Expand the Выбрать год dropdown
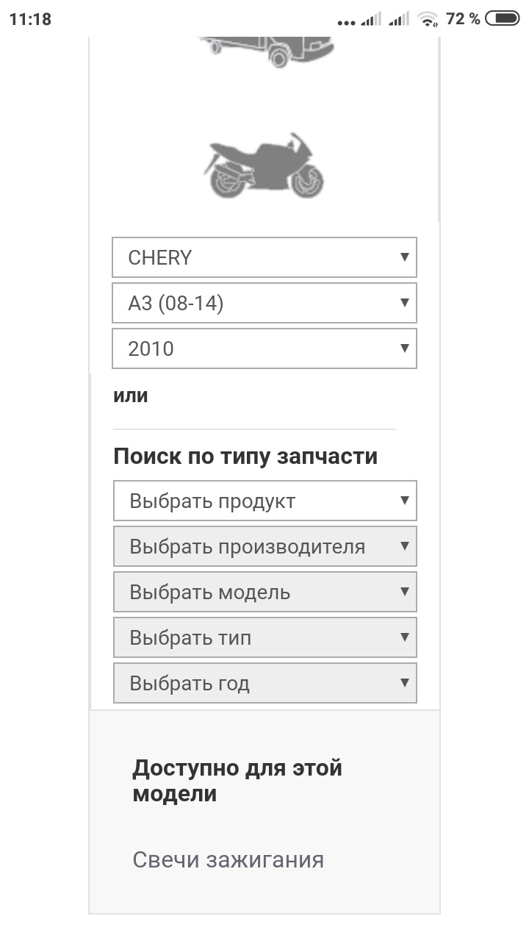The height and width of the screenshot is (941, 529). [x=264, y=683]
